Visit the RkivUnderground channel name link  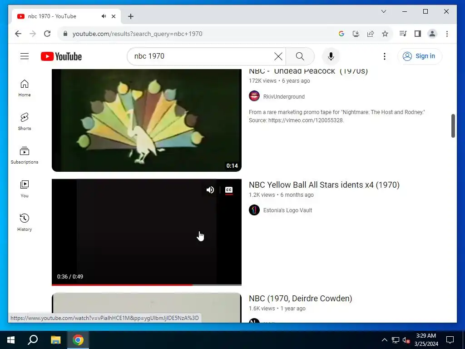click(x=284, y=96)
